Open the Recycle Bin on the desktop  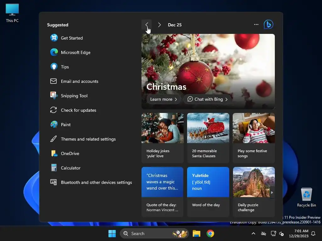point(306,197)
